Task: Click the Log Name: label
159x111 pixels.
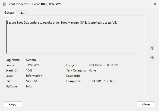Action: point(13,60)
